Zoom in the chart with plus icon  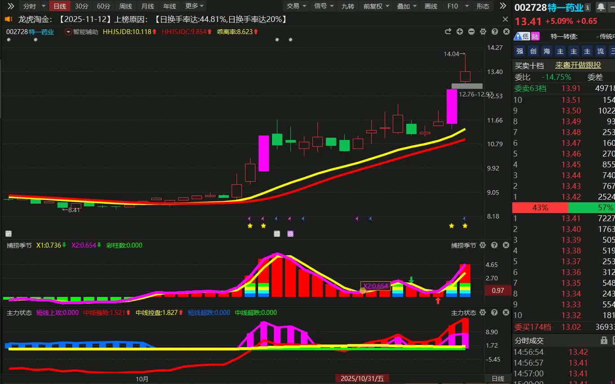coord(460,31)
